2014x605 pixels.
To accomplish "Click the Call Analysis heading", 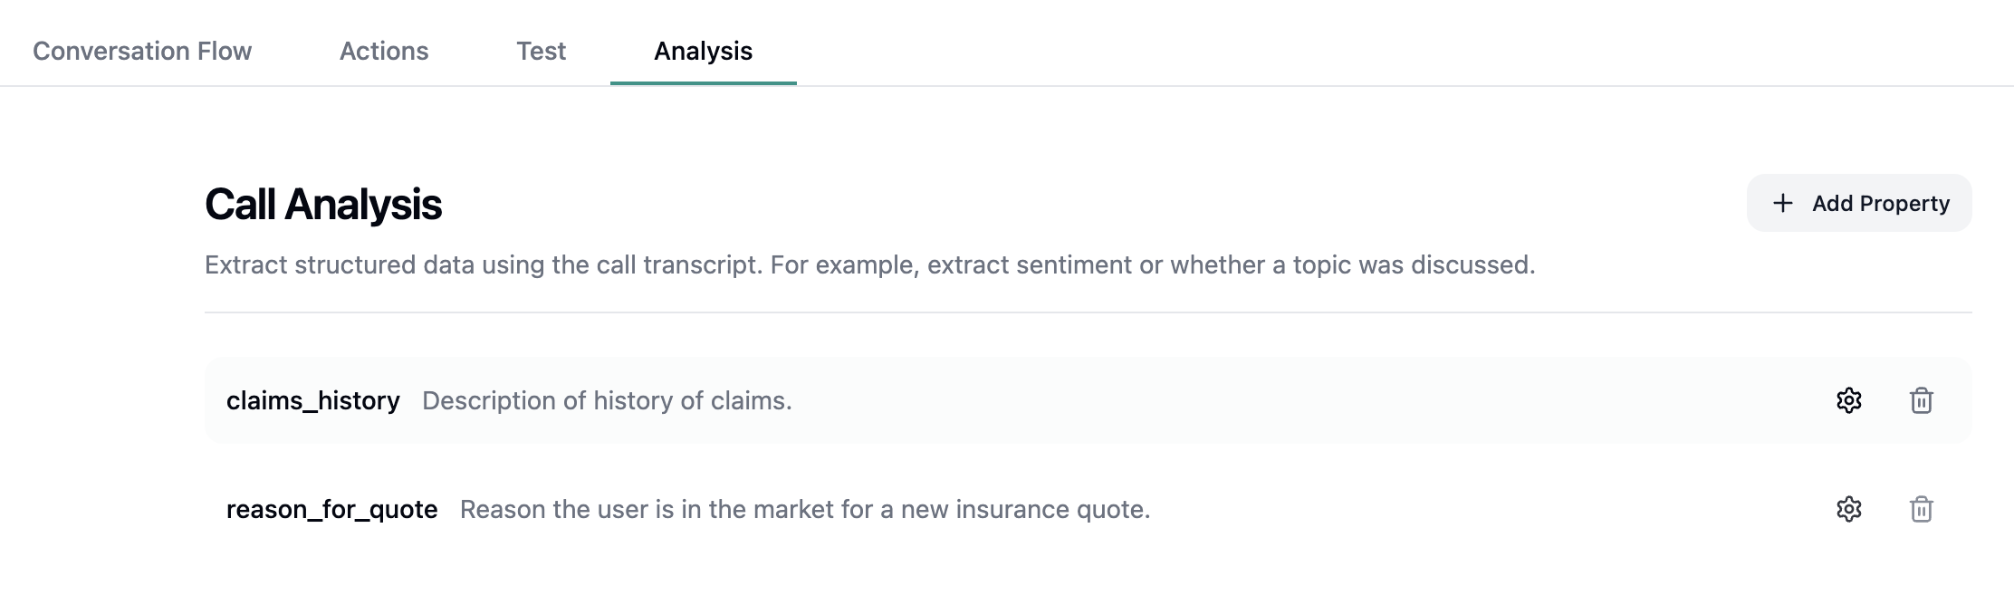I will pos(323,204).
